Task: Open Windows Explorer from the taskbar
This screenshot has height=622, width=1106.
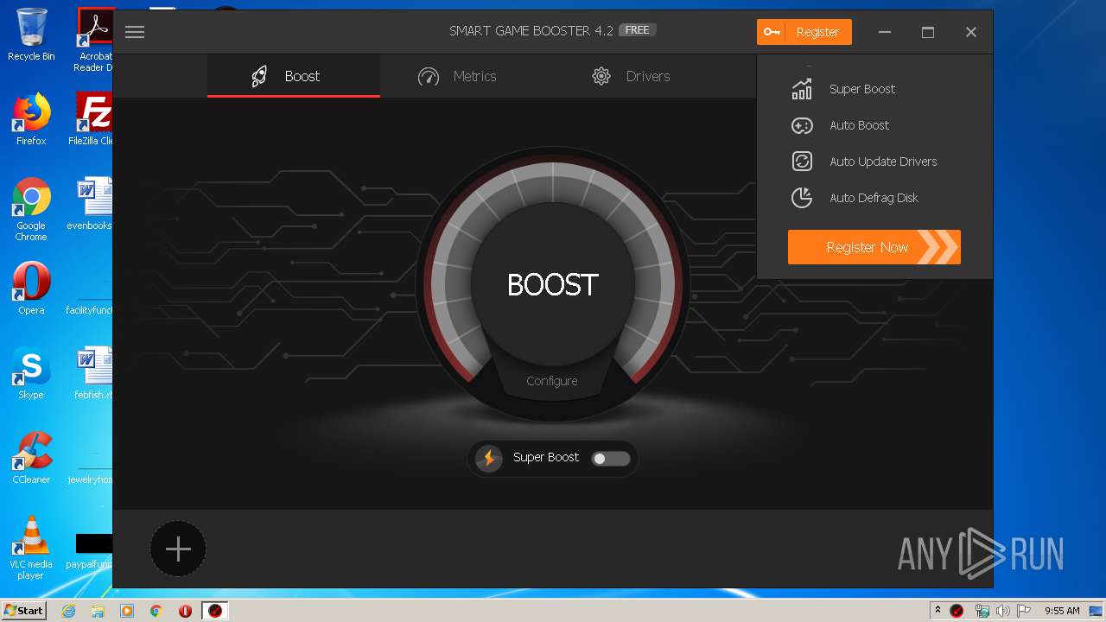Action: coord(98,611)
